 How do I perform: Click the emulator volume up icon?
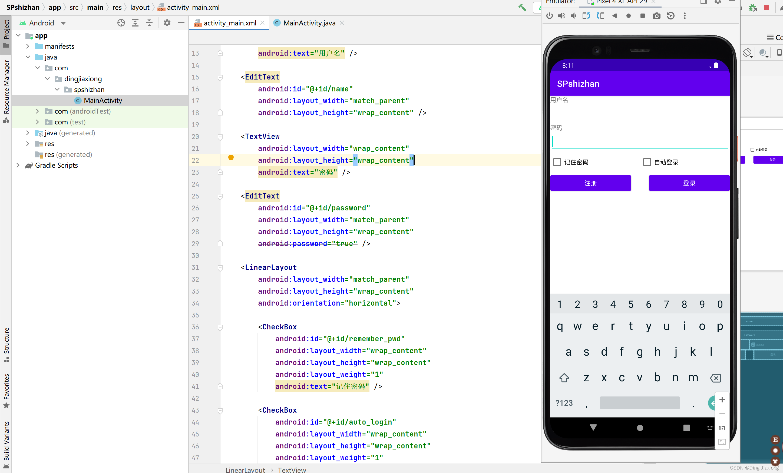(561, 16)
